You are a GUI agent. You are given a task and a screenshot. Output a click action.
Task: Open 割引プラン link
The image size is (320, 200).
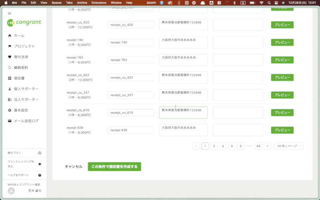(x=14, y=153)
